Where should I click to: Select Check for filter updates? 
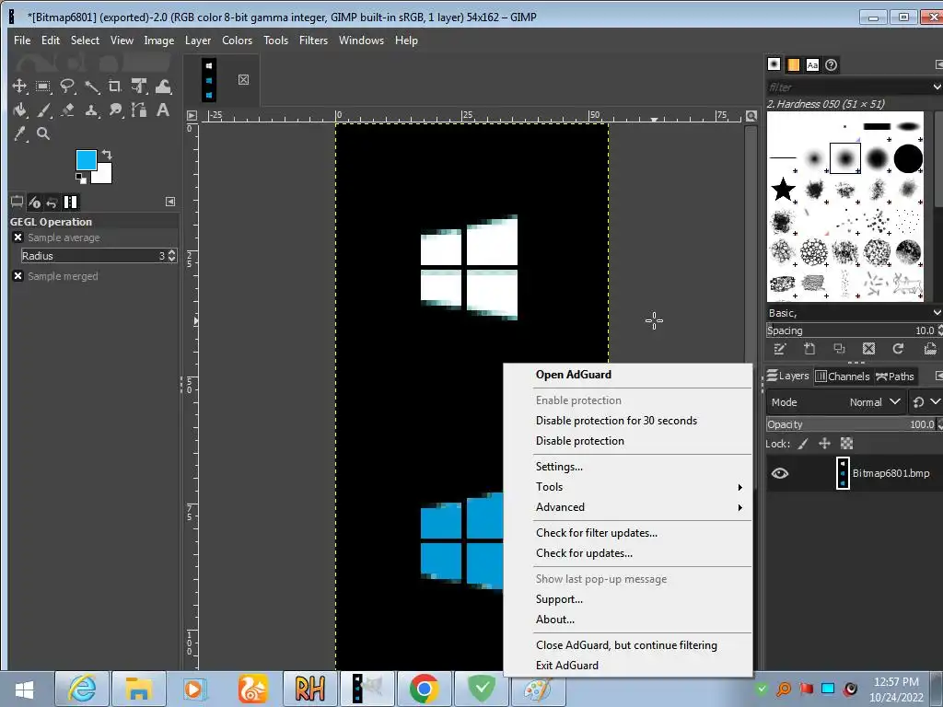(x=597, y=533)
